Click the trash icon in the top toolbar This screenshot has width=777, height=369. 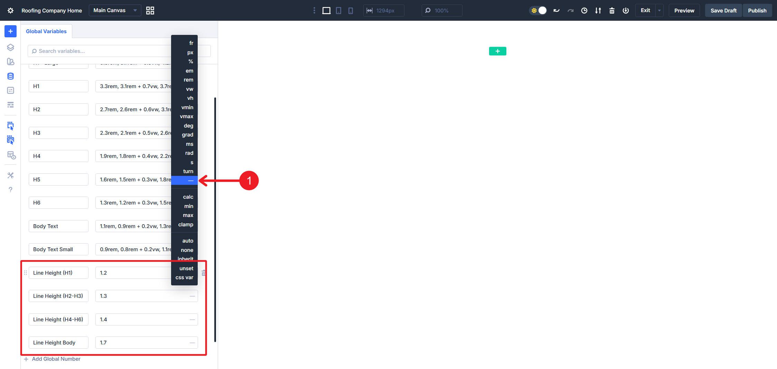pyautogui.click(x=612, y=10)
